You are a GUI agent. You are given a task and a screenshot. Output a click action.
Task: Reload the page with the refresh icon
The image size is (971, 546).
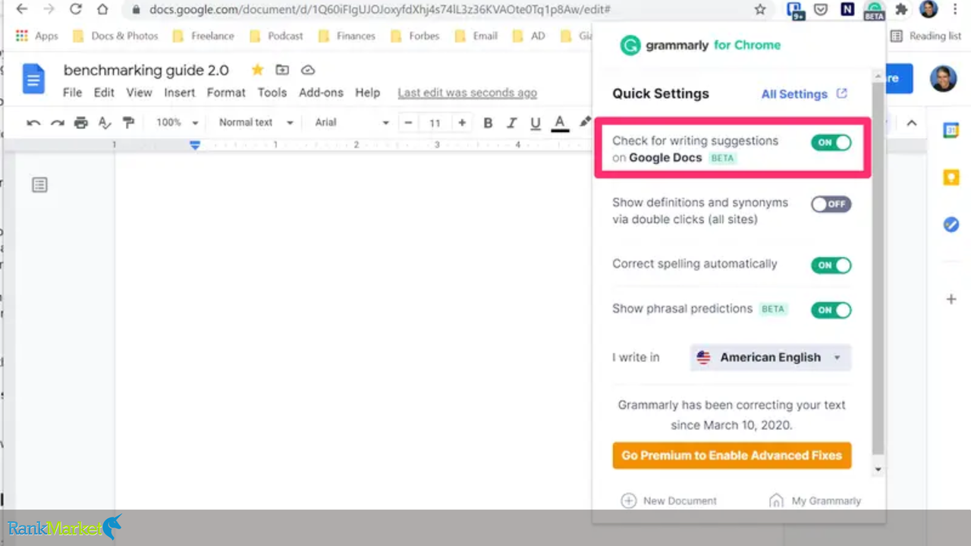coord(75,9)
